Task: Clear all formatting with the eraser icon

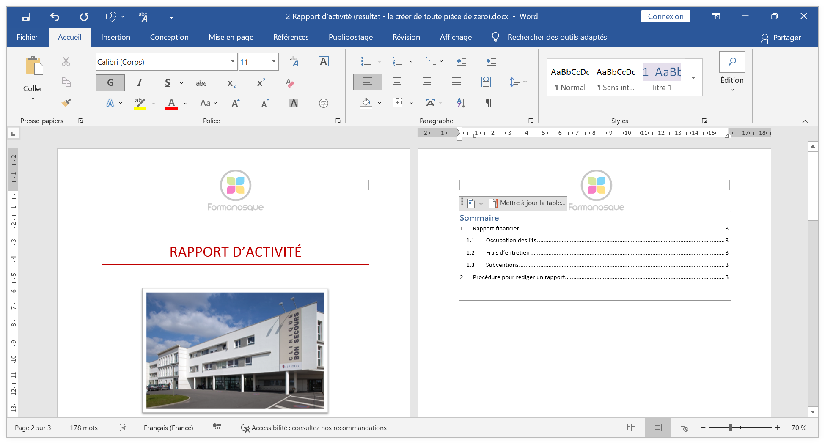Action: [x=290, y=83]
